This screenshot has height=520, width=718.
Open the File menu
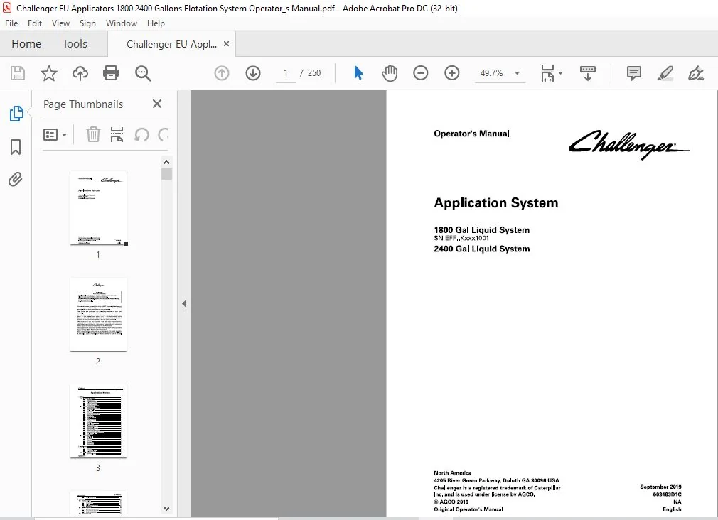[11, 23]
